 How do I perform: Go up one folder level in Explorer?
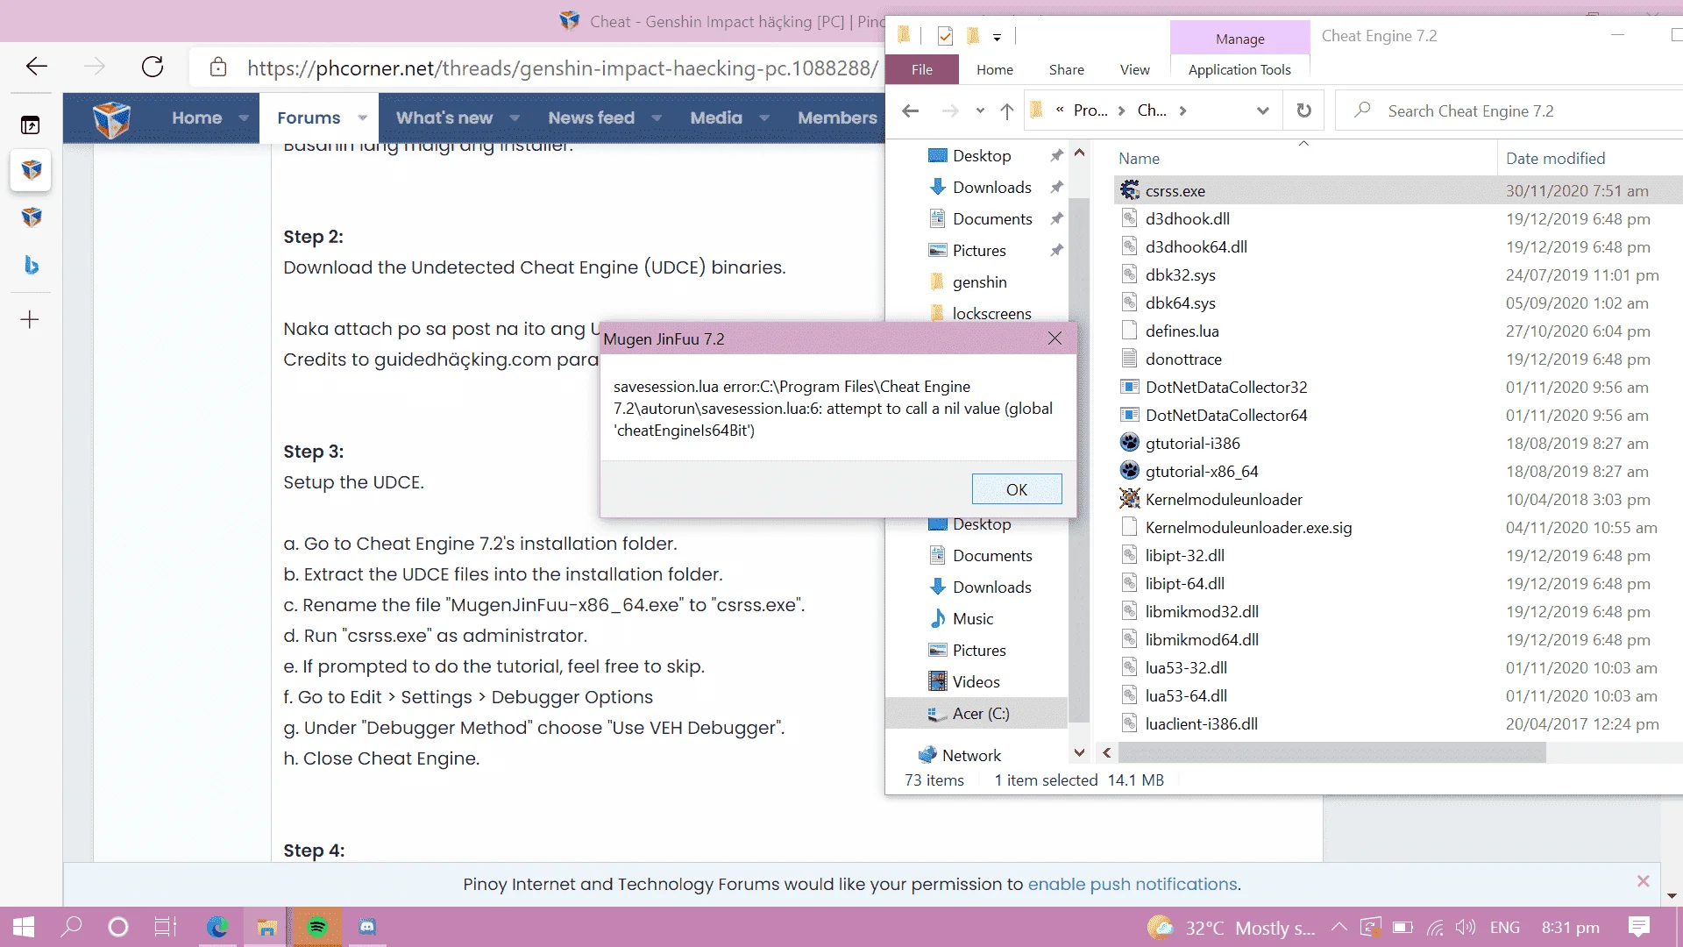(x=1007, y=110)
